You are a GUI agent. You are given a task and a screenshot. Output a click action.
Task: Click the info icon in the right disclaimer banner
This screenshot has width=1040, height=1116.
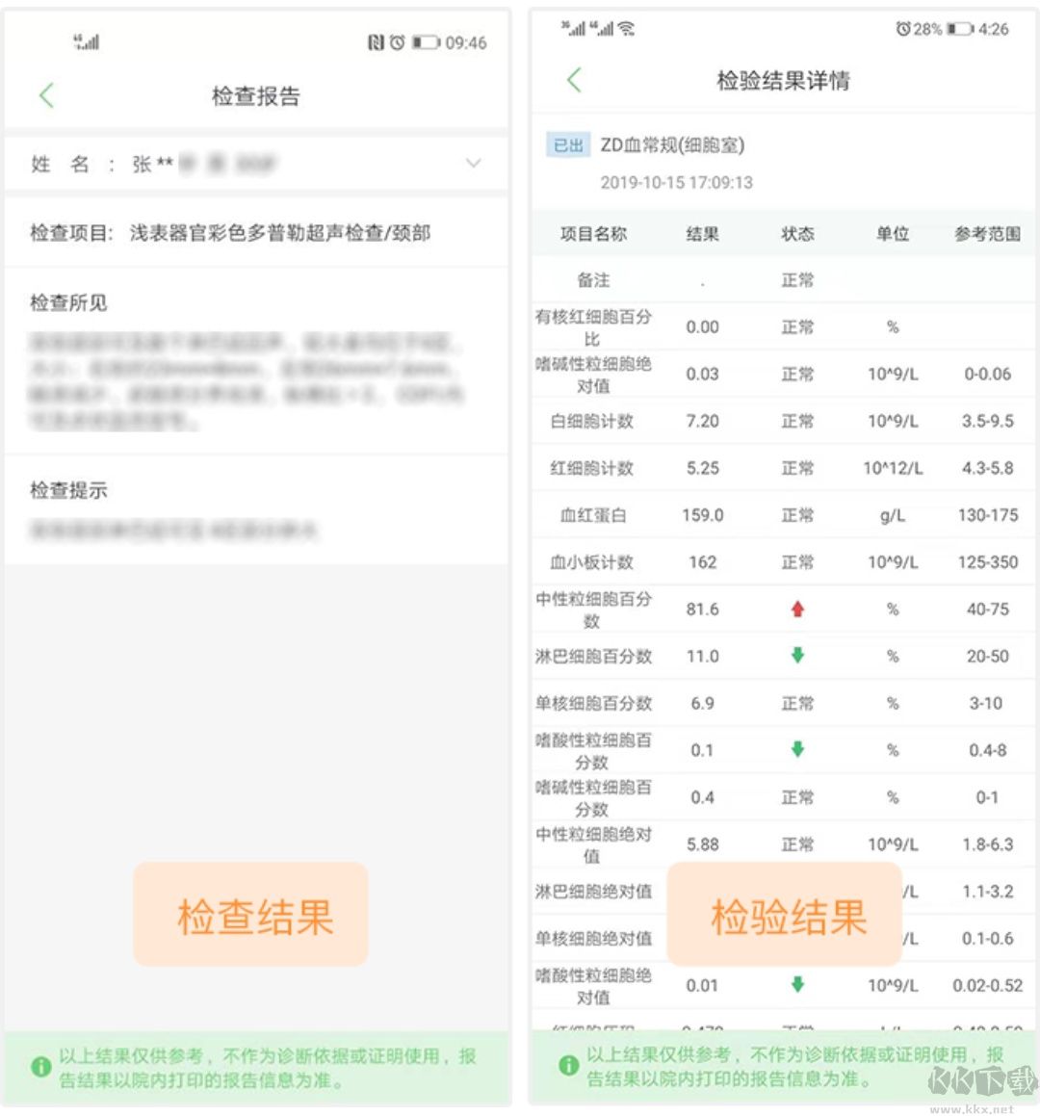pyautogui.click(x=566, y=1064)
